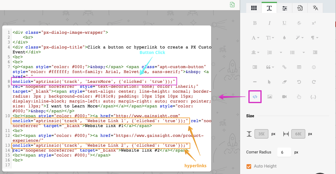Open the font family dropdown
The height and width of the screenshot is (174, 336).
(x=255, y=38)
